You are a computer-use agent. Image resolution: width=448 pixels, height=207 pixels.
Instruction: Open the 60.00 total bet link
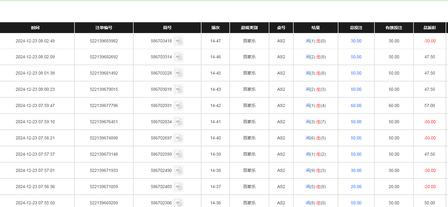click(x=356, y=105)
